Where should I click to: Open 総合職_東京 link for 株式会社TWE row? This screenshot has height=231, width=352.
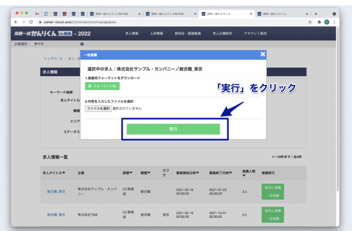tap(56, 215)
